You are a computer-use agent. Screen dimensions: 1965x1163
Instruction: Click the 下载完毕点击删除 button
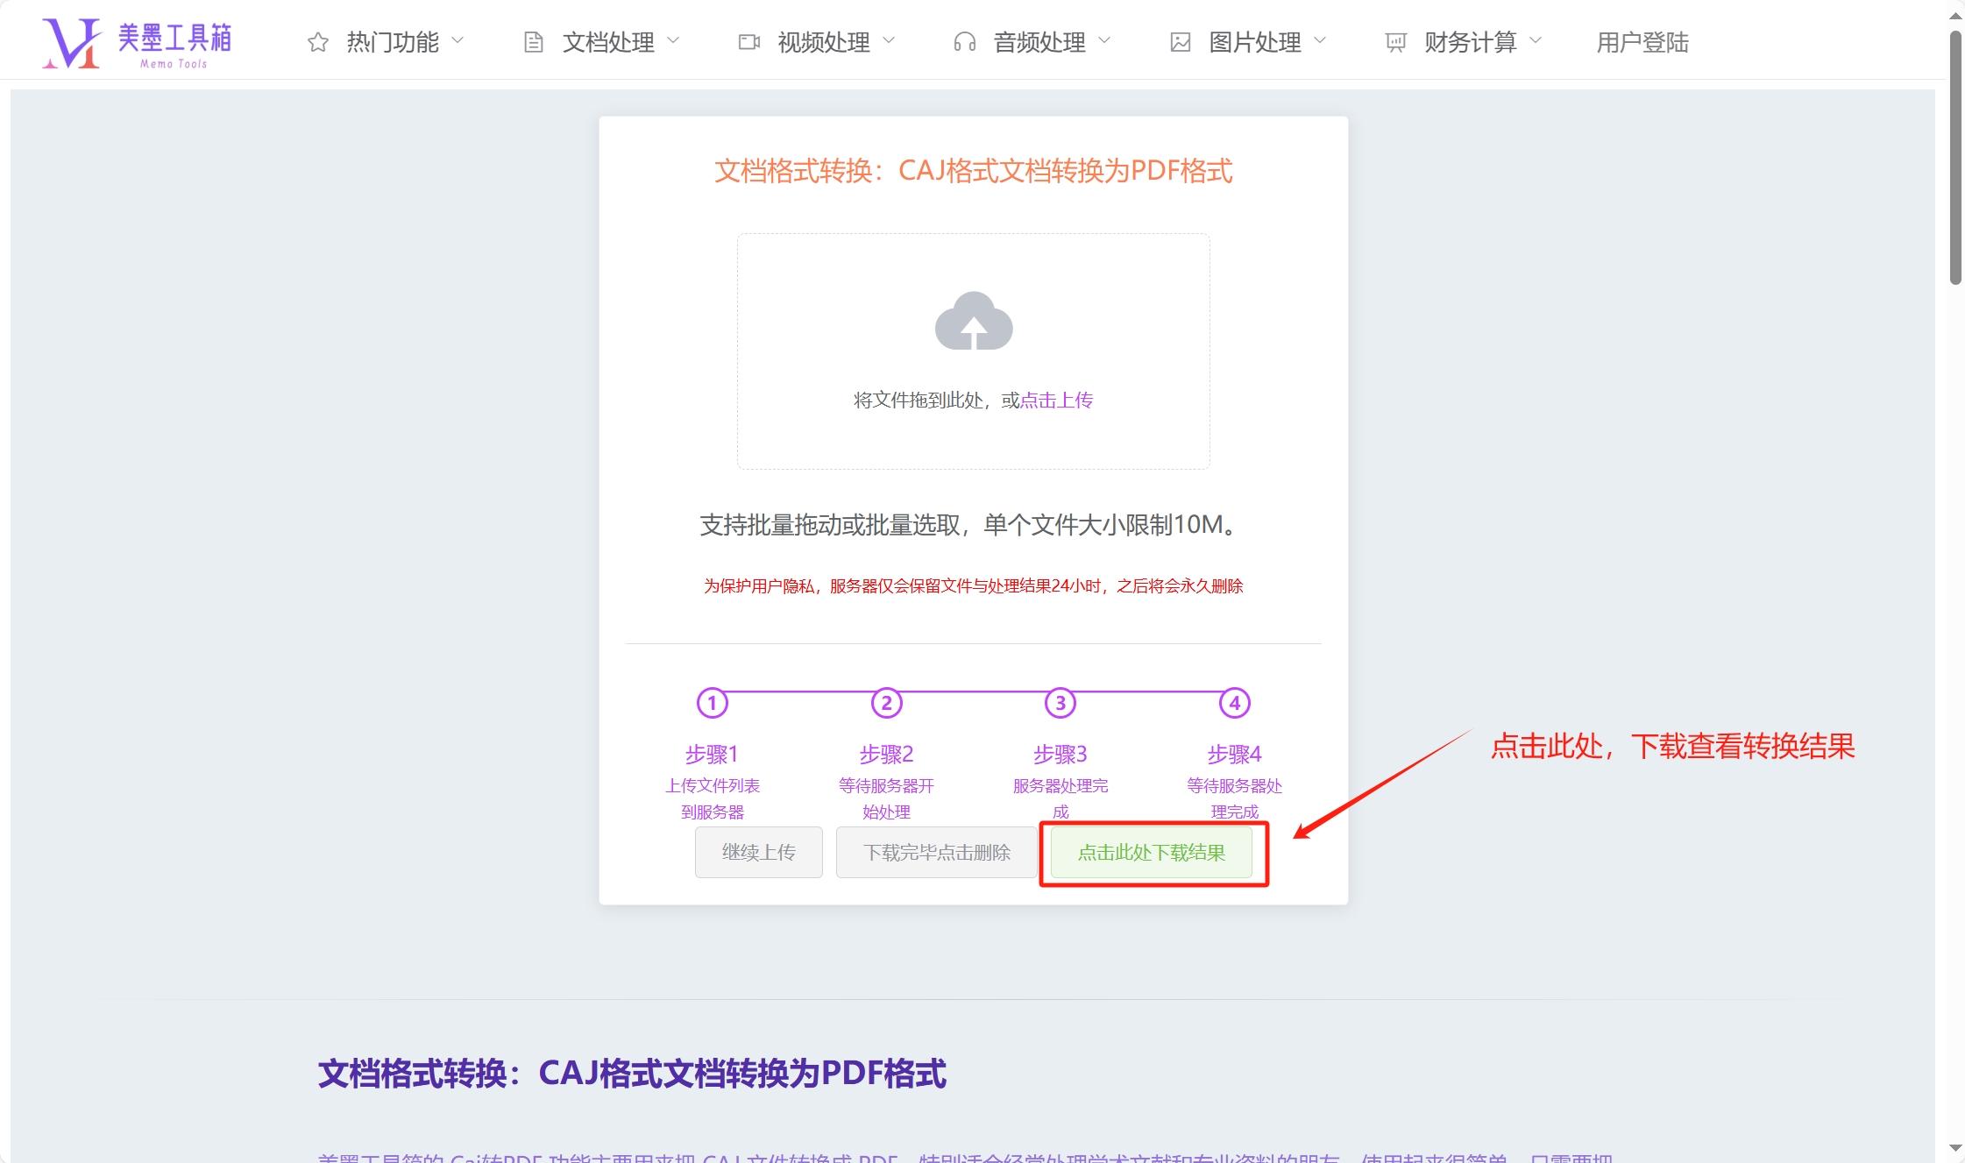click(935, 852)
